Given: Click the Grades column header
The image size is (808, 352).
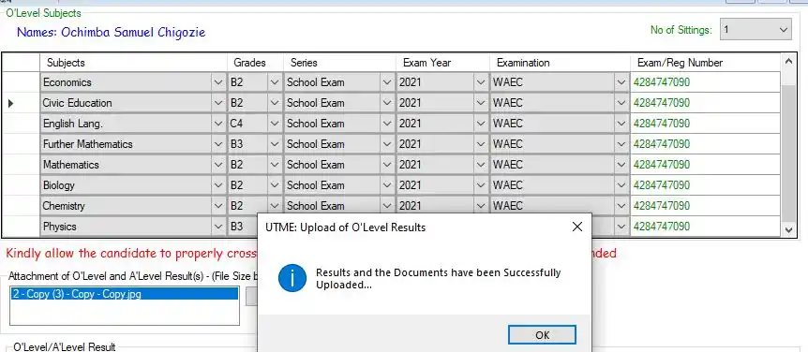Looking at the screenshot, I should 255,63.
